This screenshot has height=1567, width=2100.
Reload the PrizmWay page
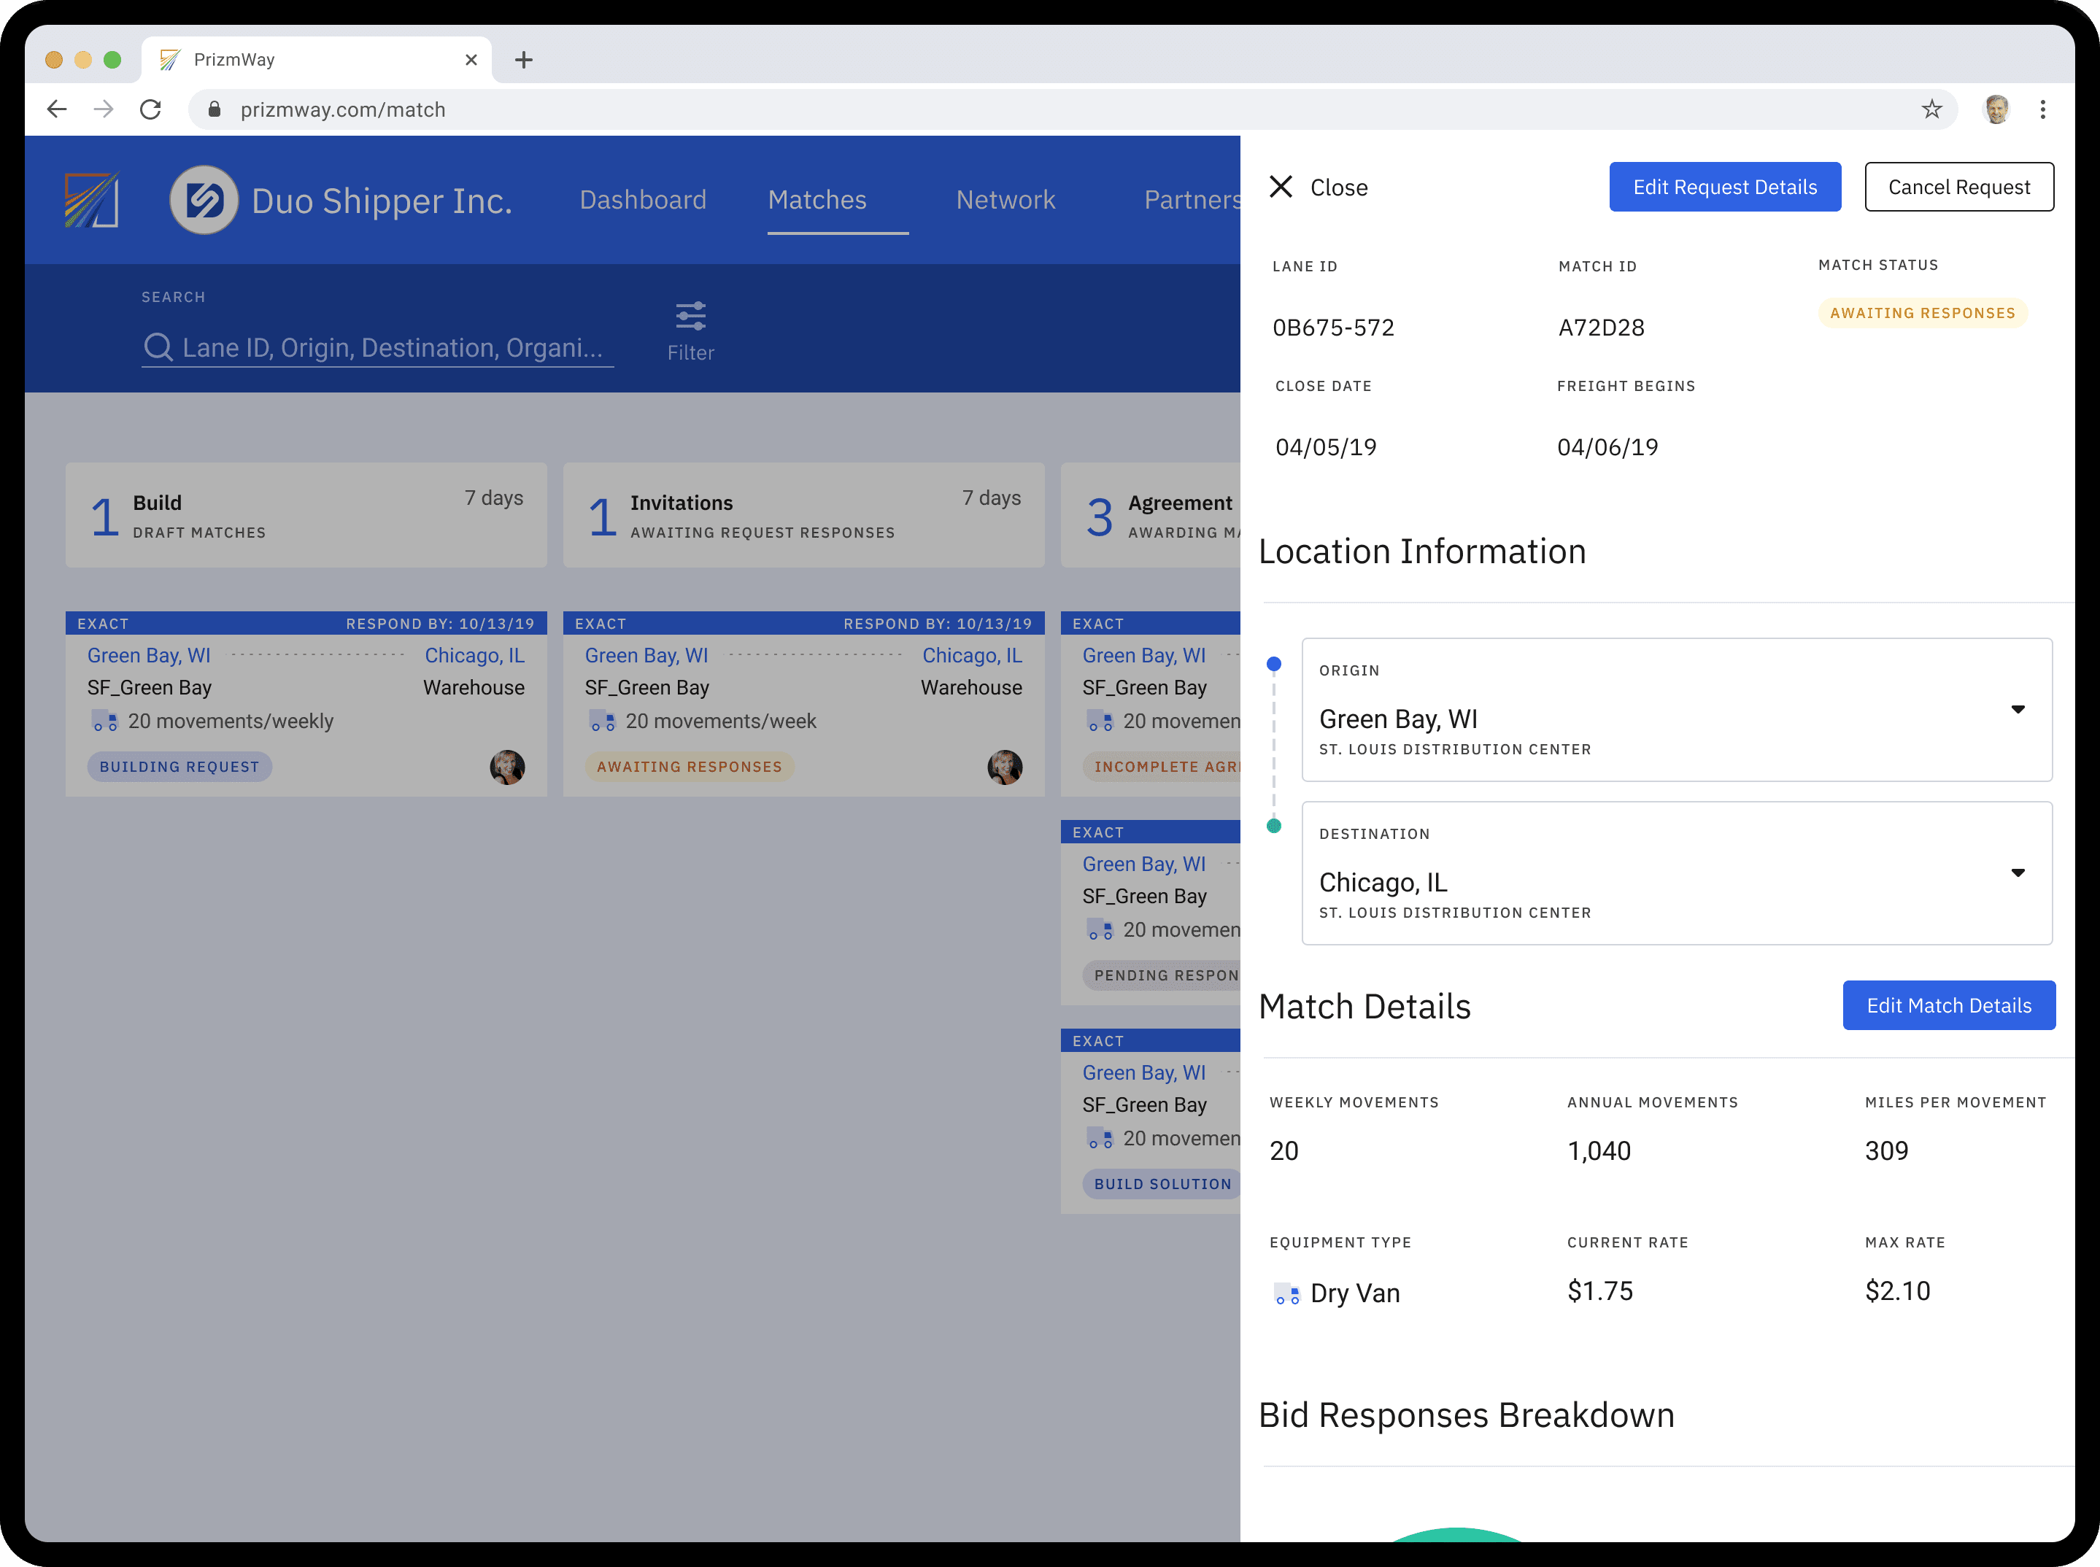coord(150,109)
